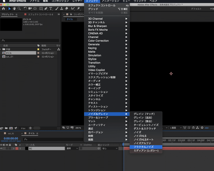Open composition flowchart icon in viewer footer
This screenshot has width=214, height=171.
pos(197,128)
